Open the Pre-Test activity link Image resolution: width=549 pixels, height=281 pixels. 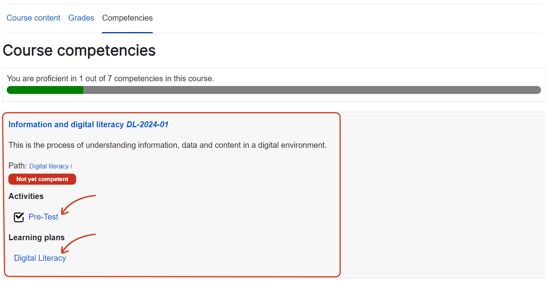click(43, 217)
